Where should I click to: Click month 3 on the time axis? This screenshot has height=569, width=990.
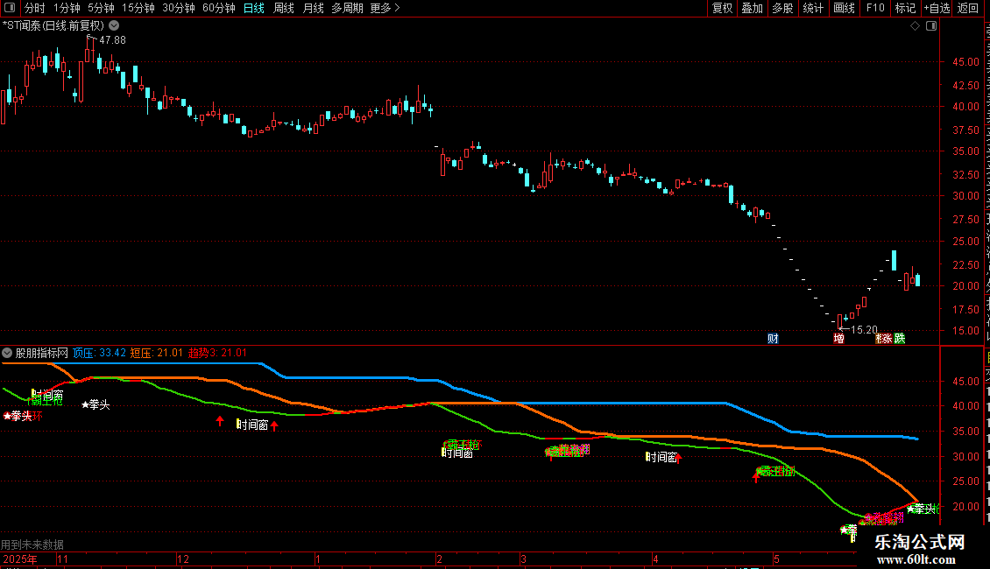pyautogui.click(x=523, y=559)
